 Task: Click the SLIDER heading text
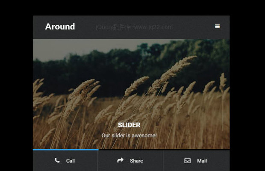[x=129, y=125]
